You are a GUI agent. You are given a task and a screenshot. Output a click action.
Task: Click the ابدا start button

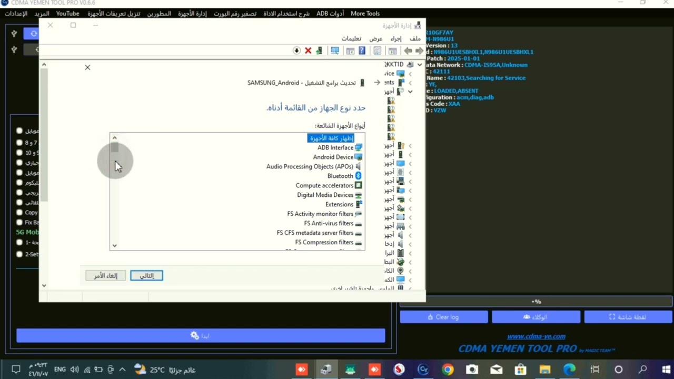click(x=201, y=336)
